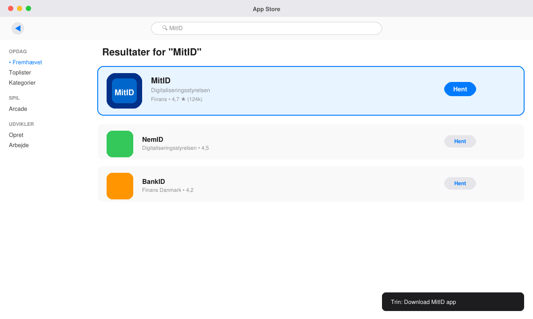Viewport: 533px width, 319px height.
Task: Open Arcade under Spil
Action: pos(18,109)
